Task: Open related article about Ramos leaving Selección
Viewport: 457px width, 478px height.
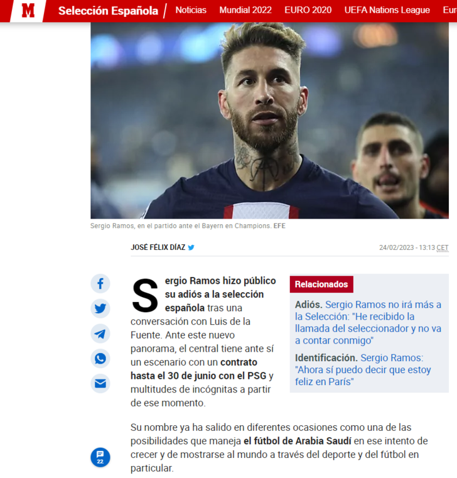Action: 368,322
